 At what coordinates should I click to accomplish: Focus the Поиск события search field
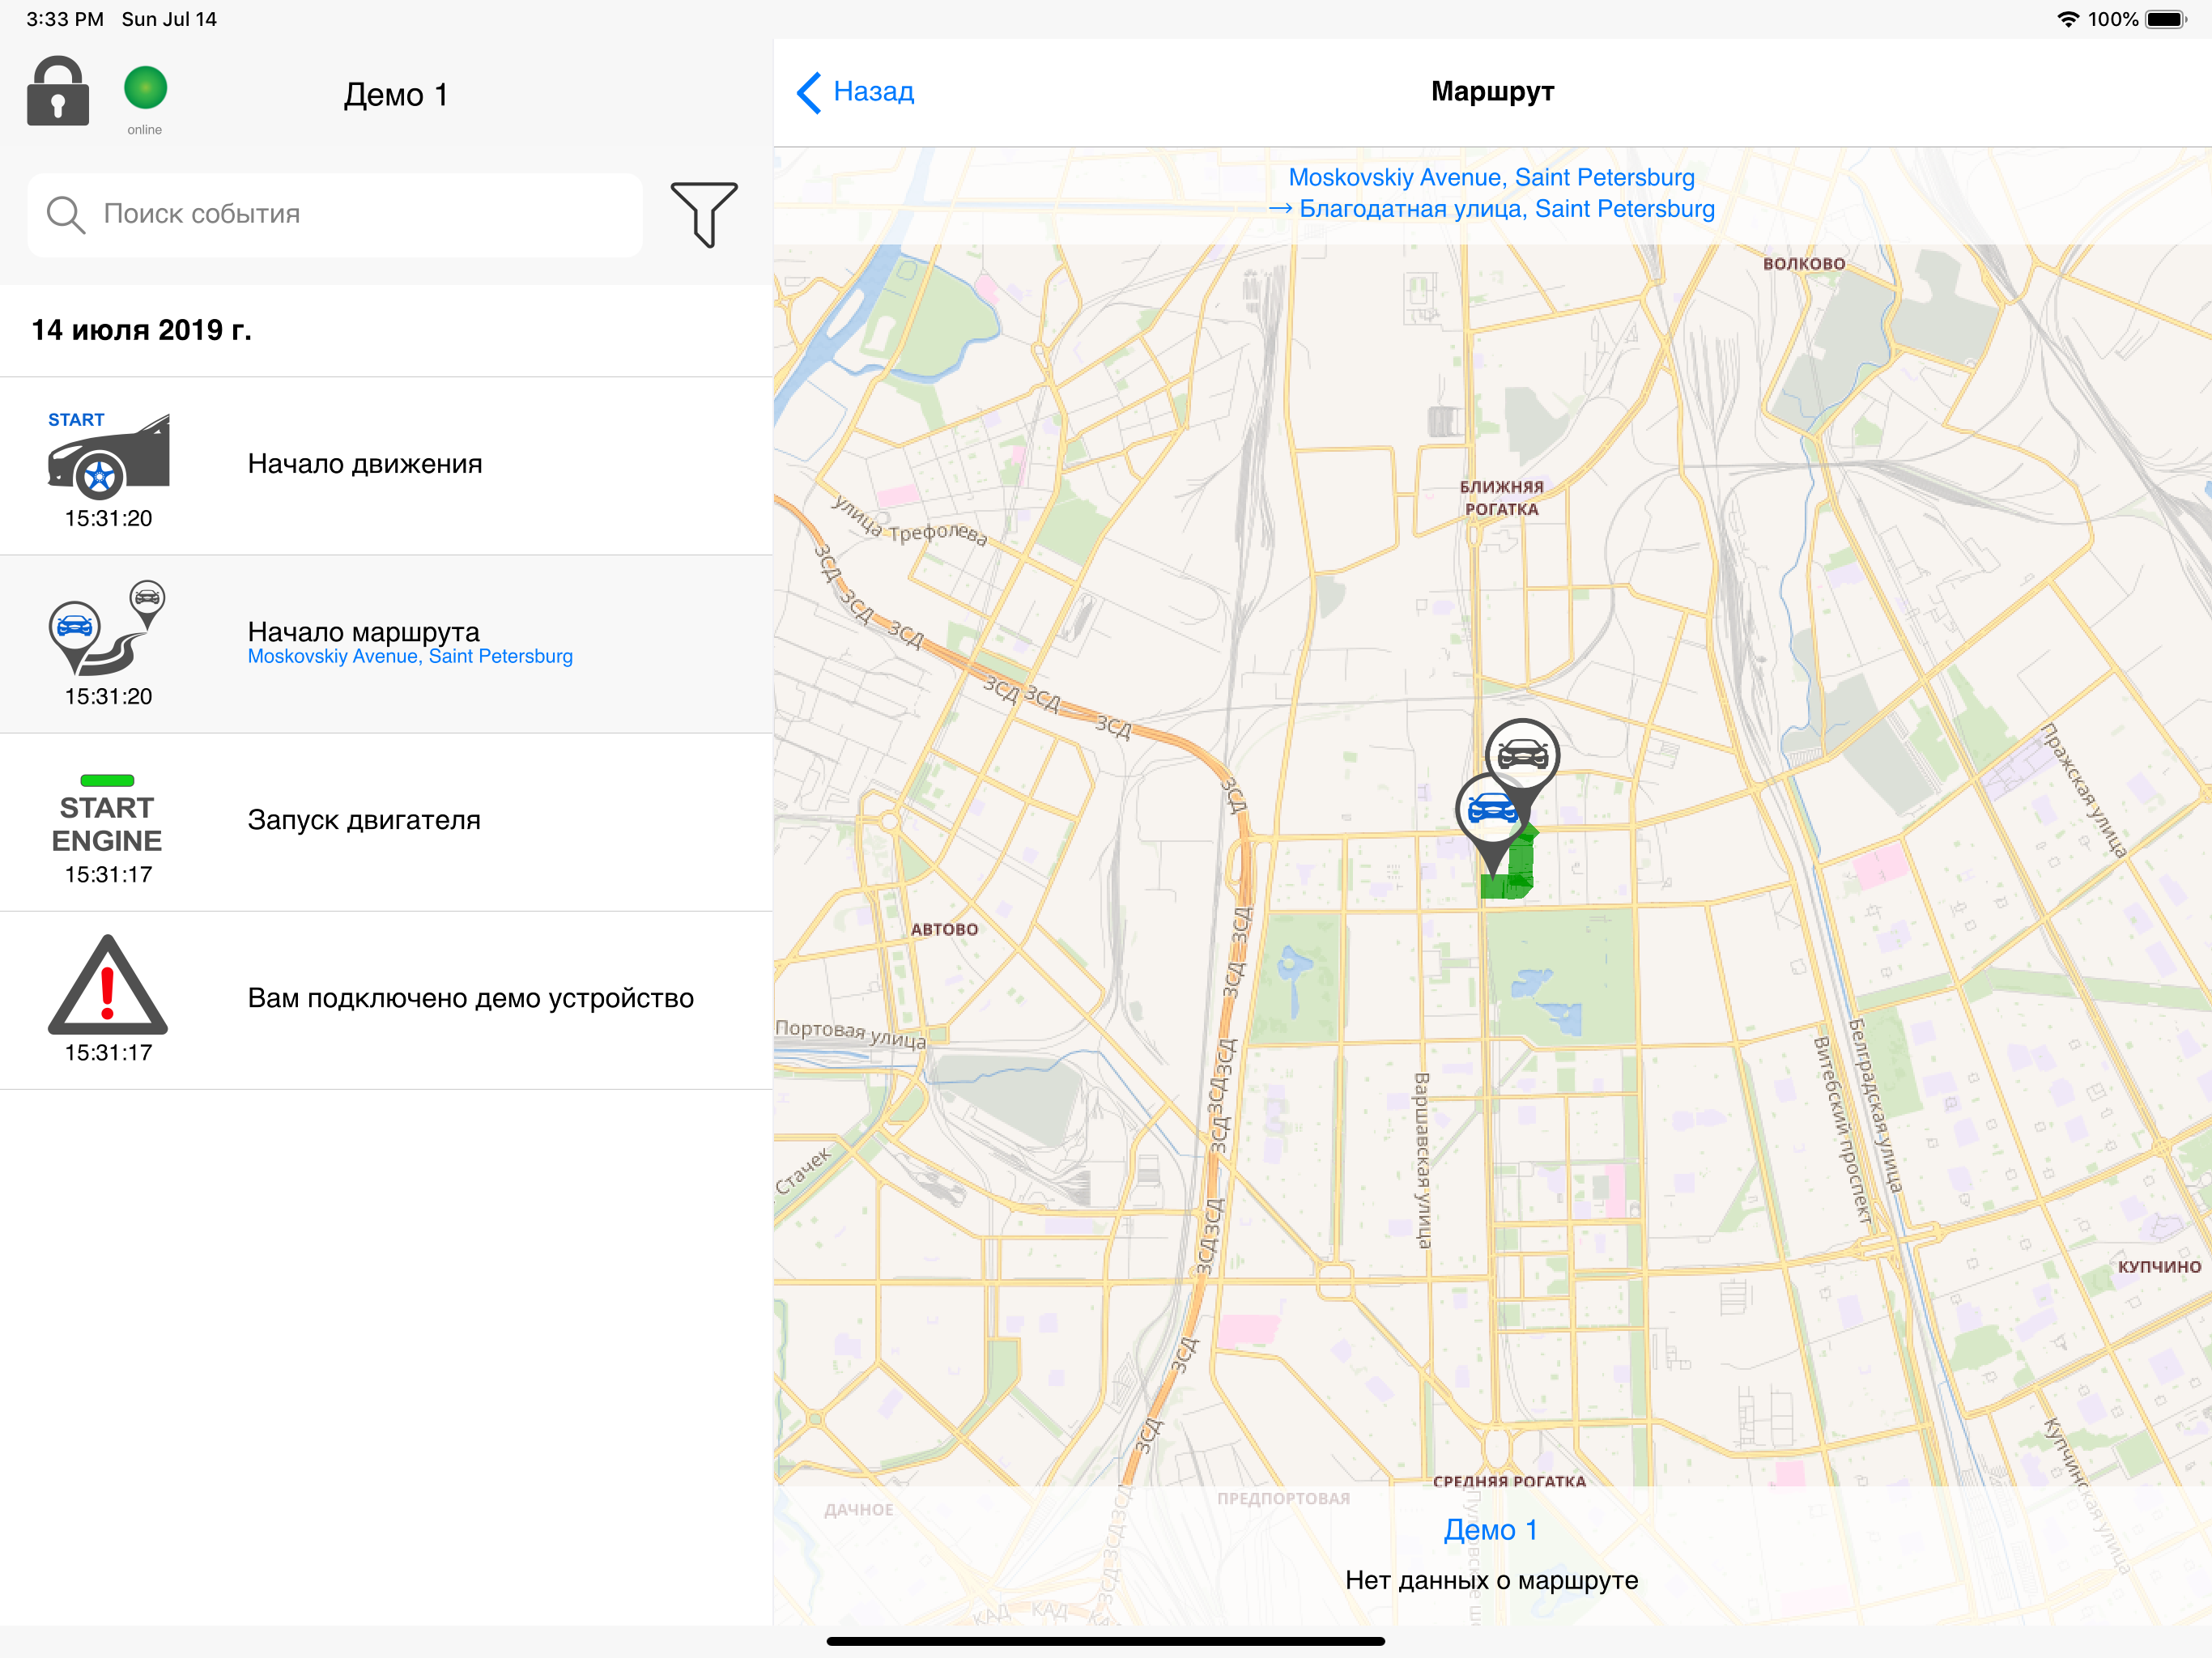(335, 215)
